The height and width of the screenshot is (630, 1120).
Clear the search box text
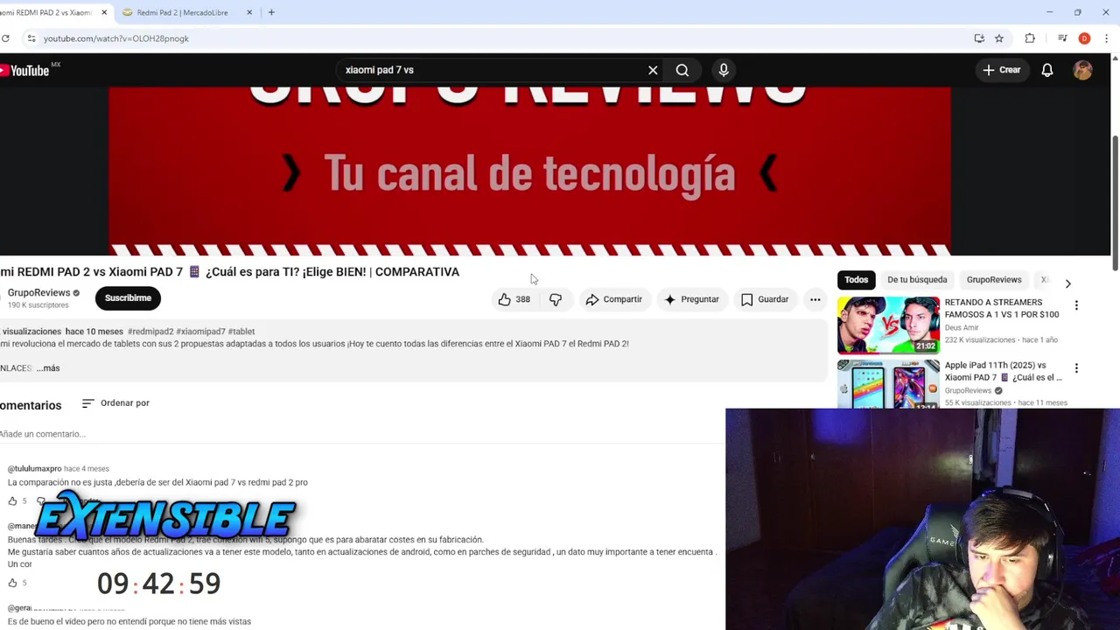pyautogui.click(x=653, y=70)
